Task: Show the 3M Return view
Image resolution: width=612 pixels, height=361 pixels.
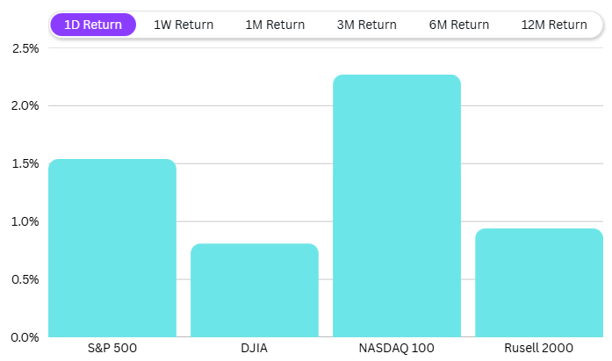Action: [366, 25]
